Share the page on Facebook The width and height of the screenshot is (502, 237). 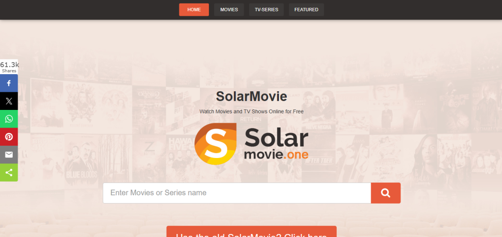click(9, 83)
